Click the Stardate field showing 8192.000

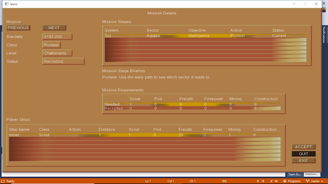57,36
